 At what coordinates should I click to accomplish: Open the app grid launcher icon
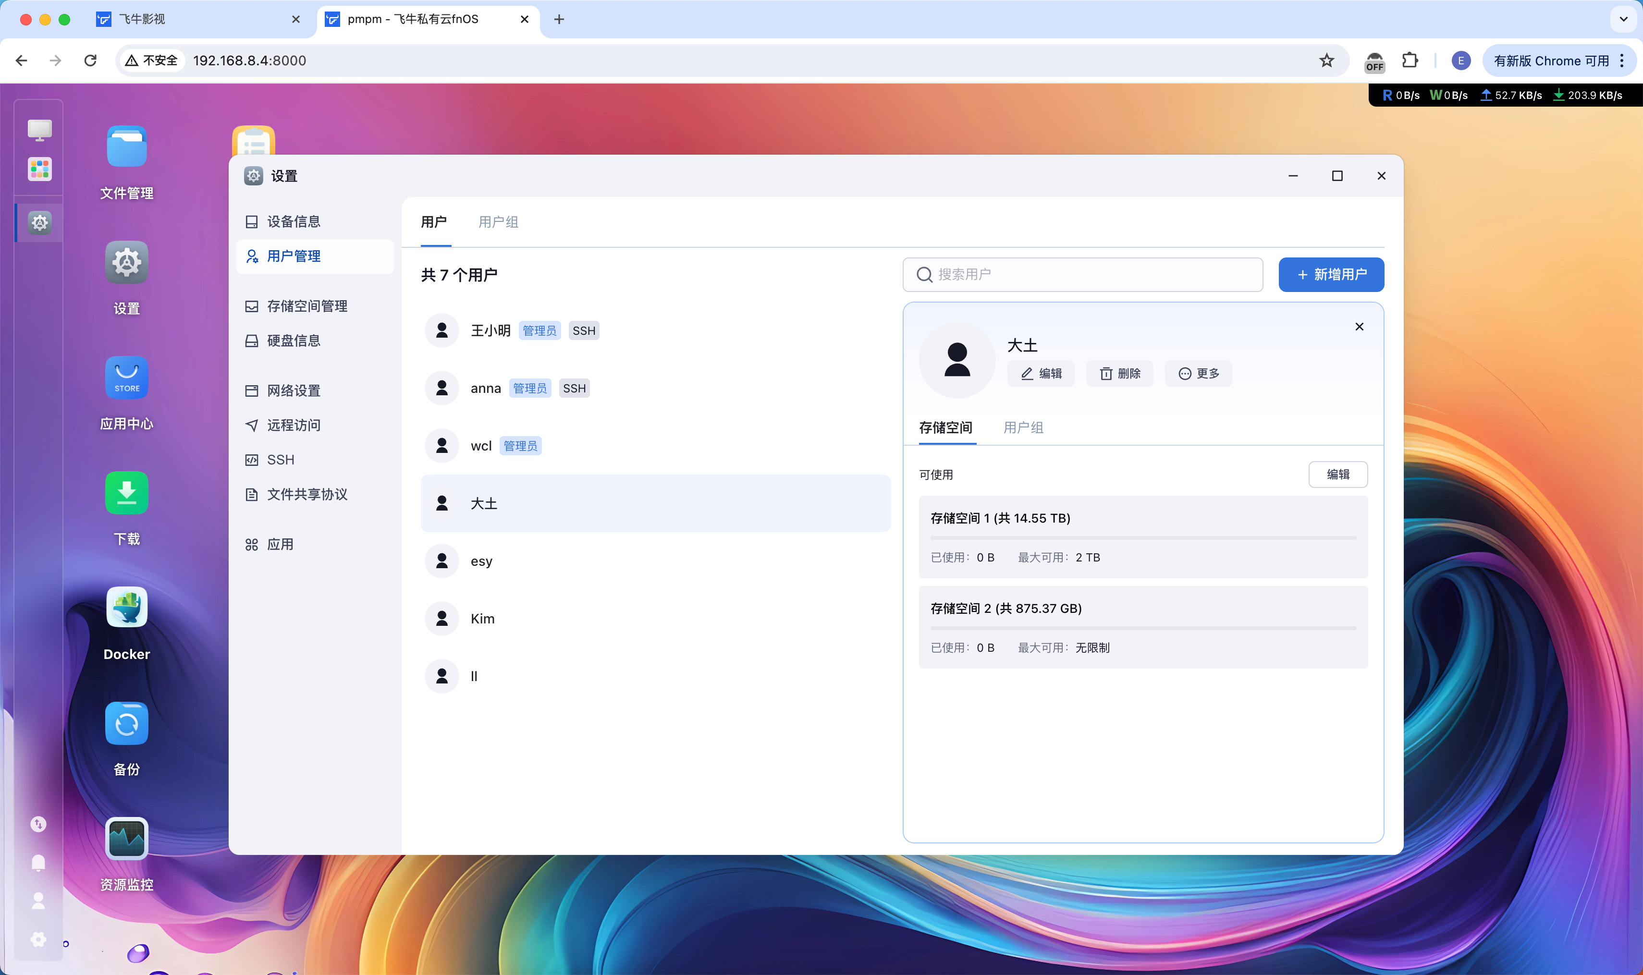coord(39,169)
